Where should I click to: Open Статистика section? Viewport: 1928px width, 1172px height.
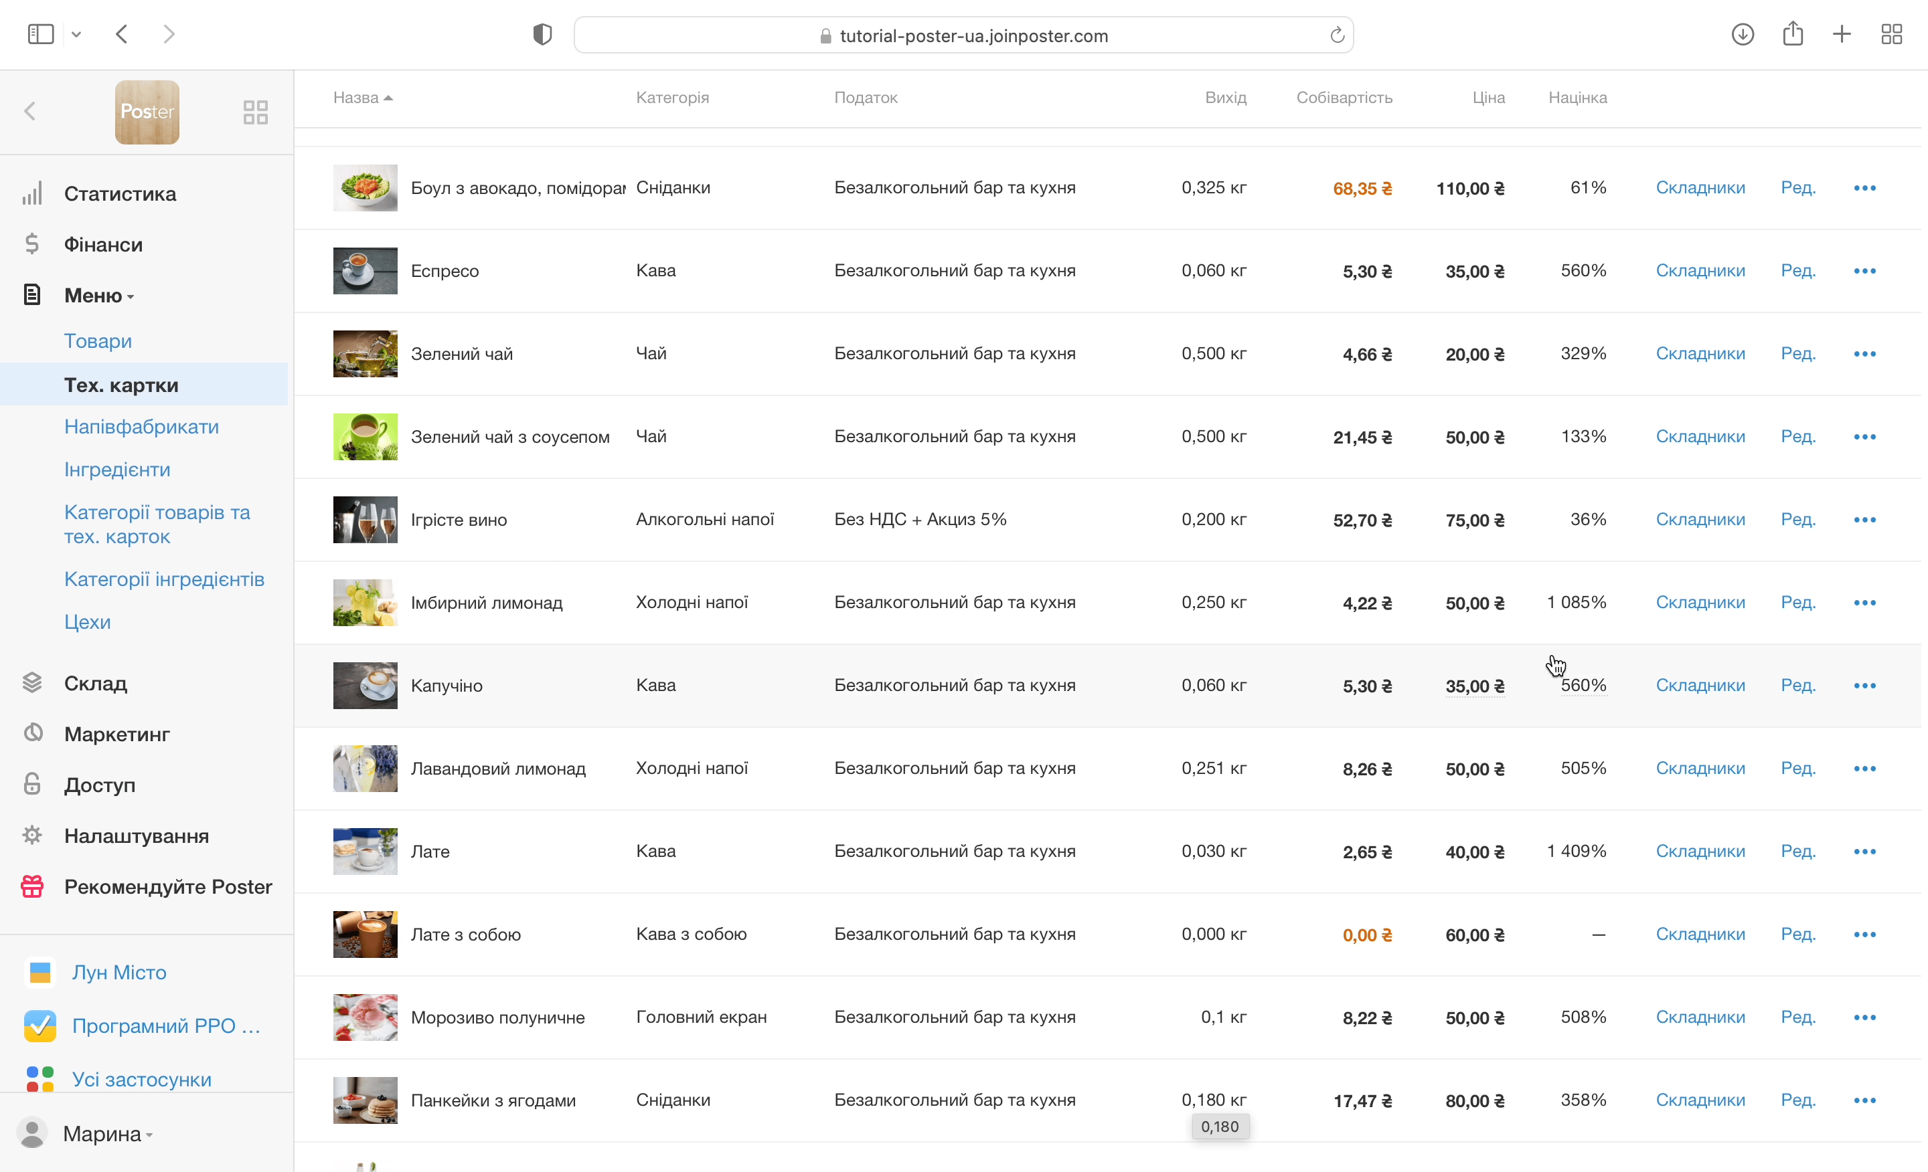[120, 194]
